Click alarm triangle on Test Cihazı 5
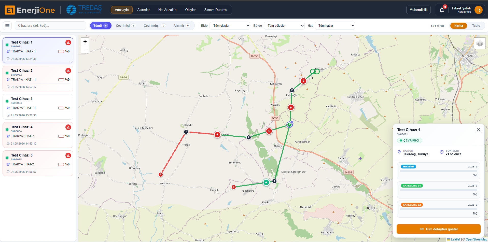Image resolution: width=488 pixels, height=242 pixels. click(x=68, y=155)
